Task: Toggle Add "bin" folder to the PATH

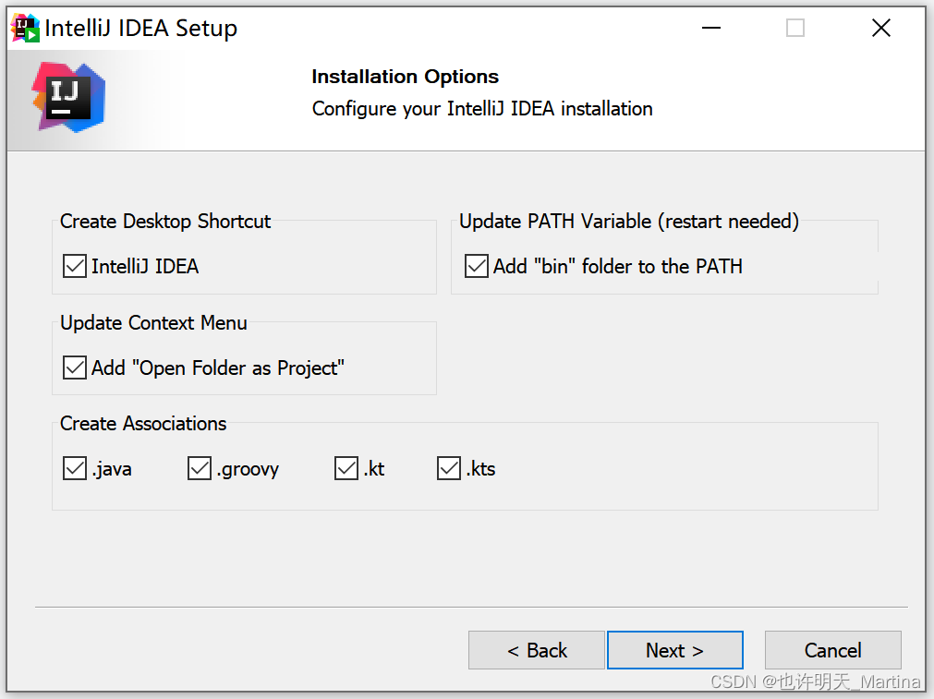Action: click(476, 266)
